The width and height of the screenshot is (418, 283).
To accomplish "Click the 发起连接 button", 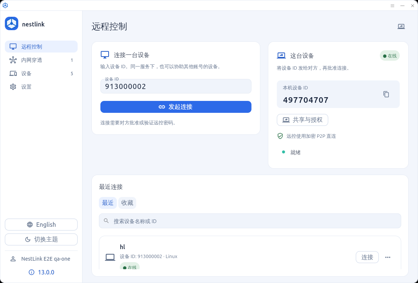I will (176, 106).
